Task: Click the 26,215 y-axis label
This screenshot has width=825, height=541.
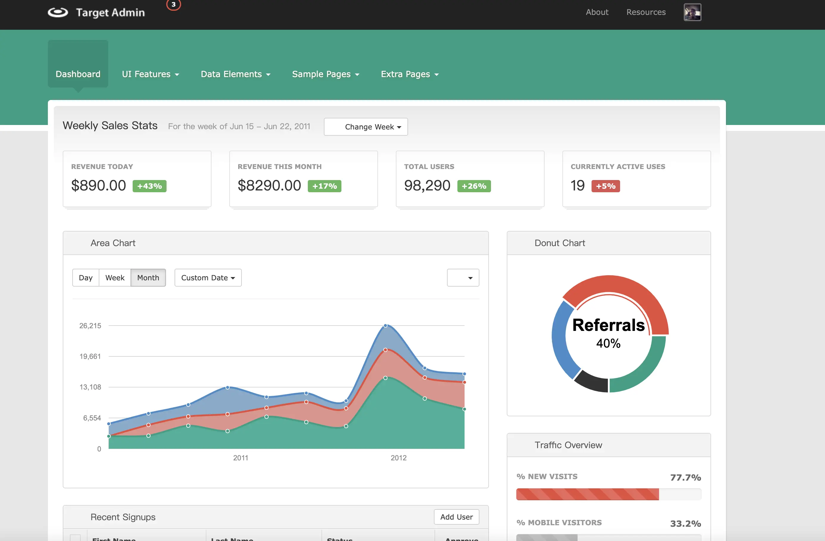Action: coord(90,326)
